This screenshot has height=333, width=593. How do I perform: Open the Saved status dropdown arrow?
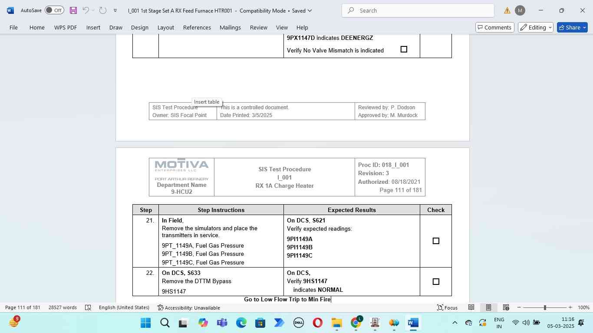[x=309, y=10]
